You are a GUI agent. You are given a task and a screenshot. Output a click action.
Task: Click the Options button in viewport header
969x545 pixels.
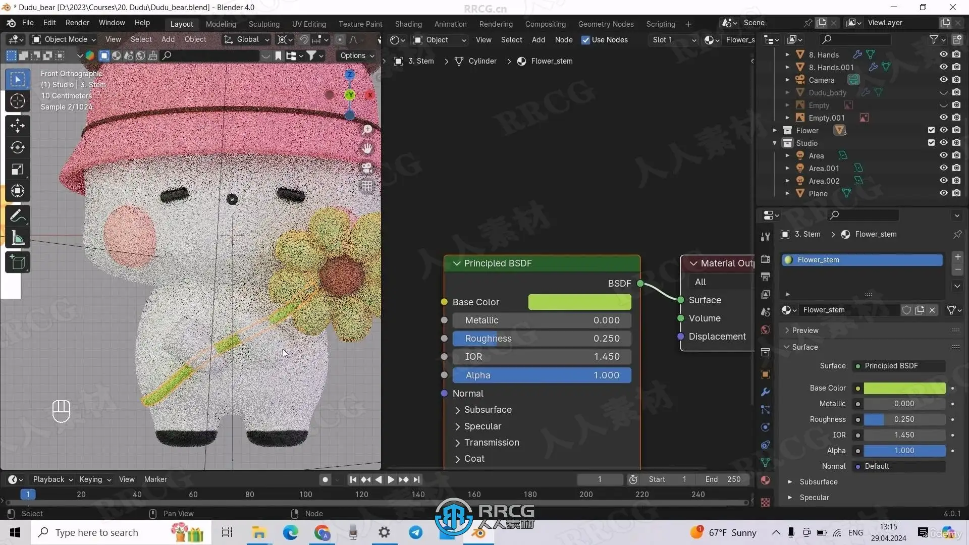[357, 56]
